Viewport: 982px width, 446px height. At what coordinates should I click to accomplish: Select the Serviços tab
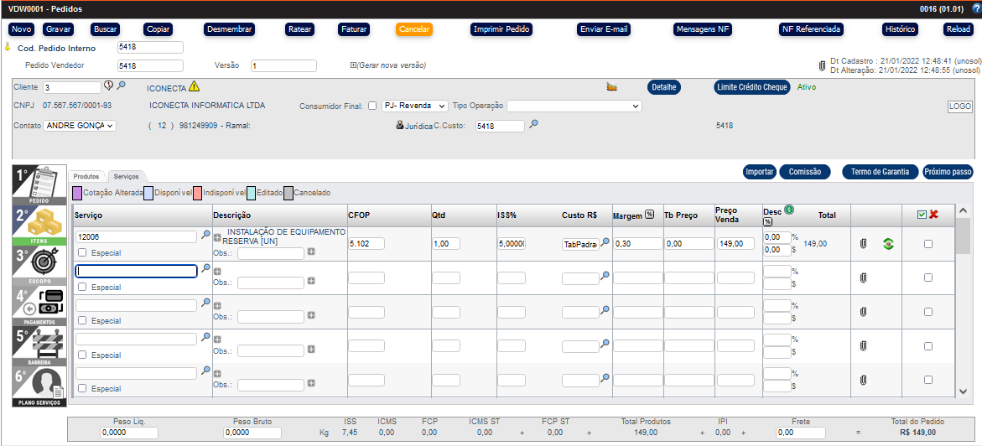point(127,177)
